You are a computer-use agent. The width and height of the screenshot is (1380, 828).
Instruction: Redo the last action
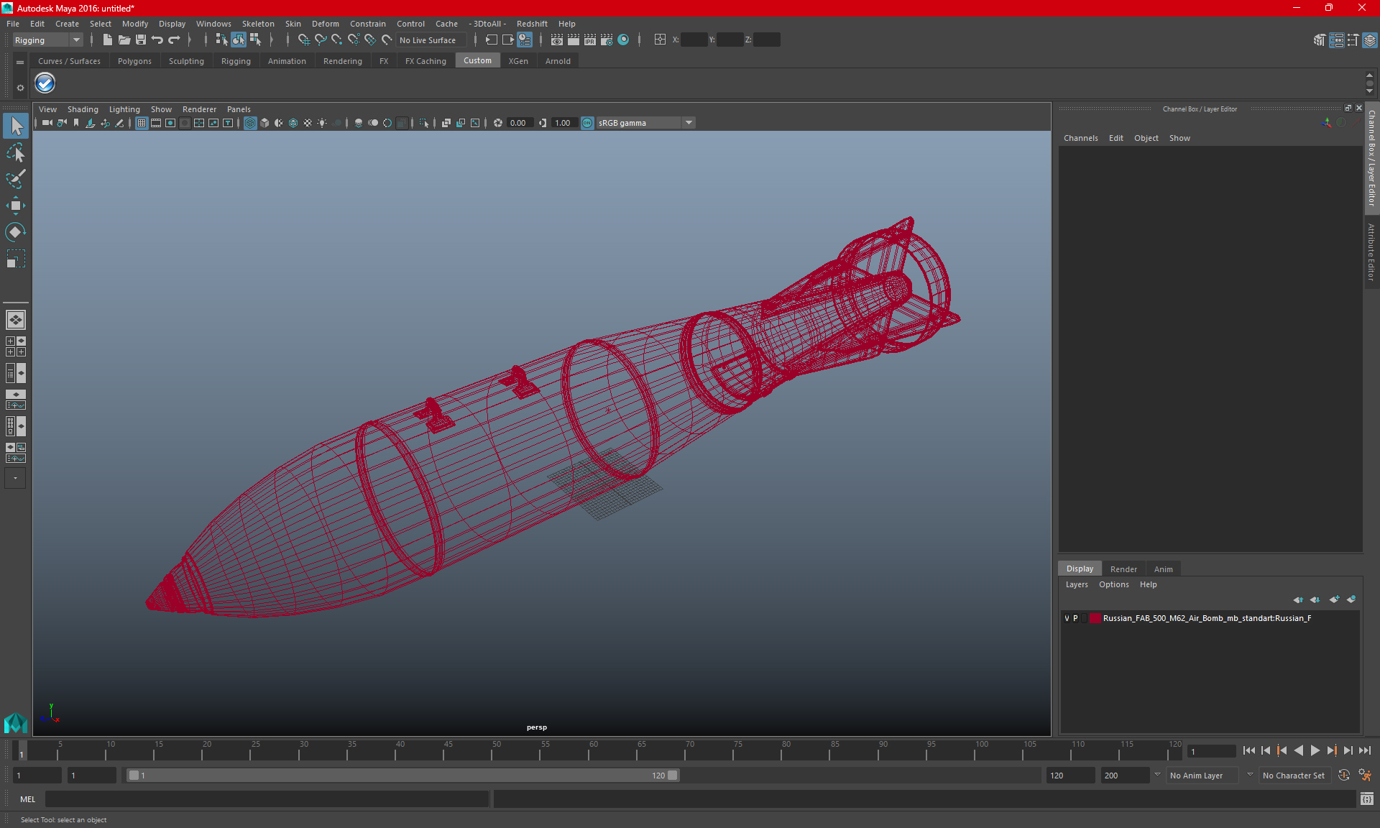point(173,40)
